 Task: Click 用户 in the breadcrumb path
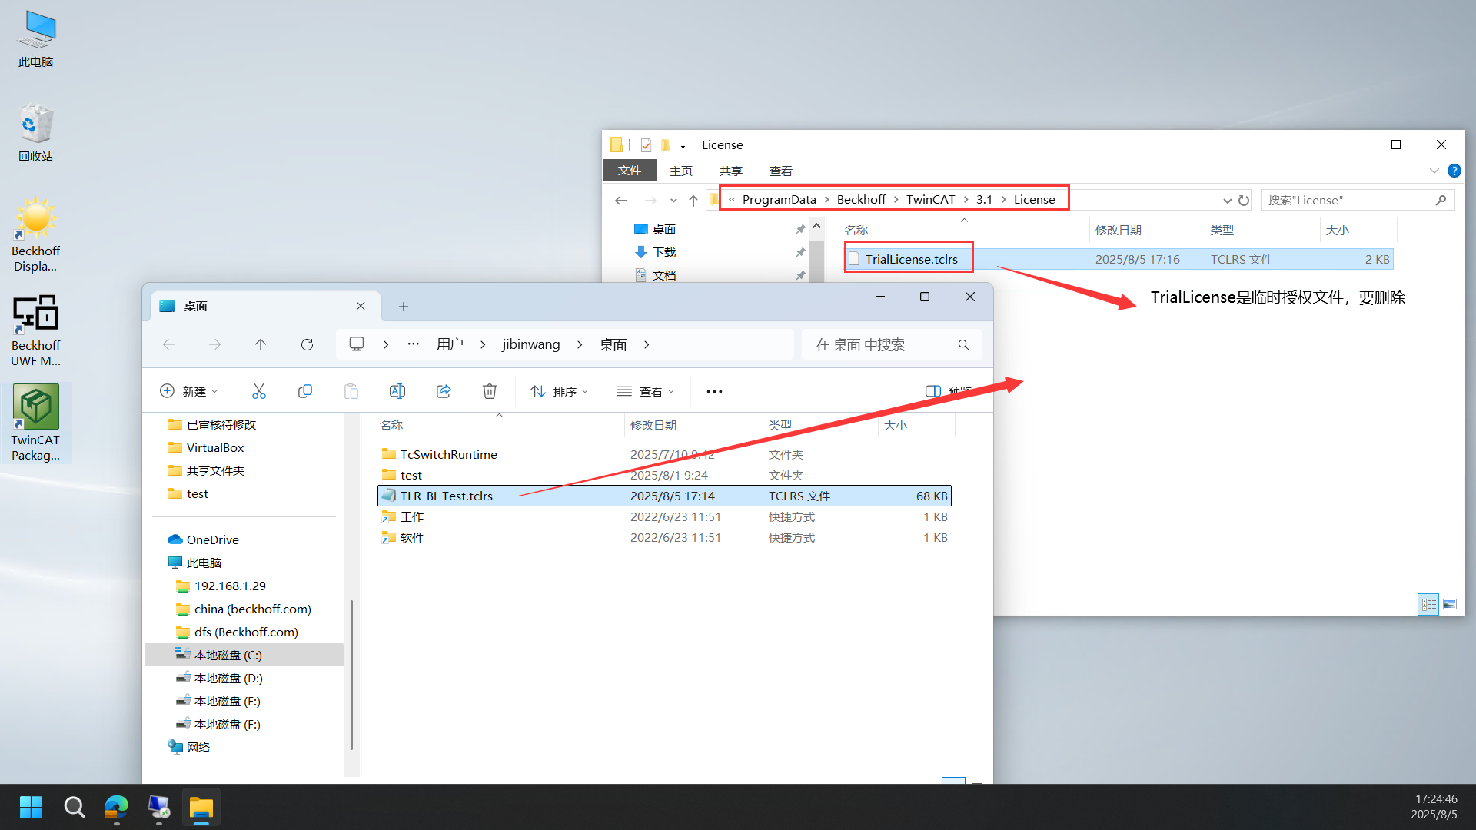click(450, 344)
